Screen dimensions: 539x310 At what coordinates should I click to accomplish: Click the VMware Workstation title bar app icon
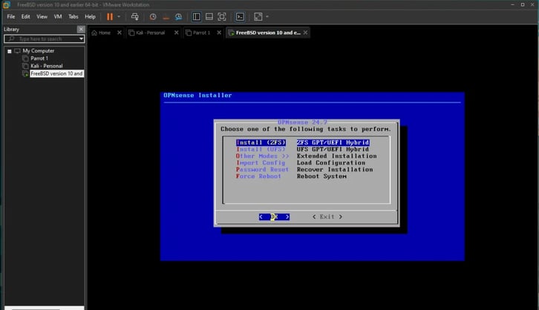tap(6, 4)
